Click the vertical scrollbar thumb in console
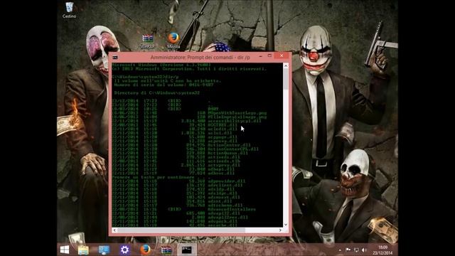 286,79
